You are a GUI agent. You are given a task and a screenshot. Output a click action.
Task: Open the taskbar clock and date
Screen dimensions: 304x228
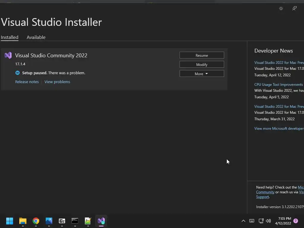[x=283, y=221]
